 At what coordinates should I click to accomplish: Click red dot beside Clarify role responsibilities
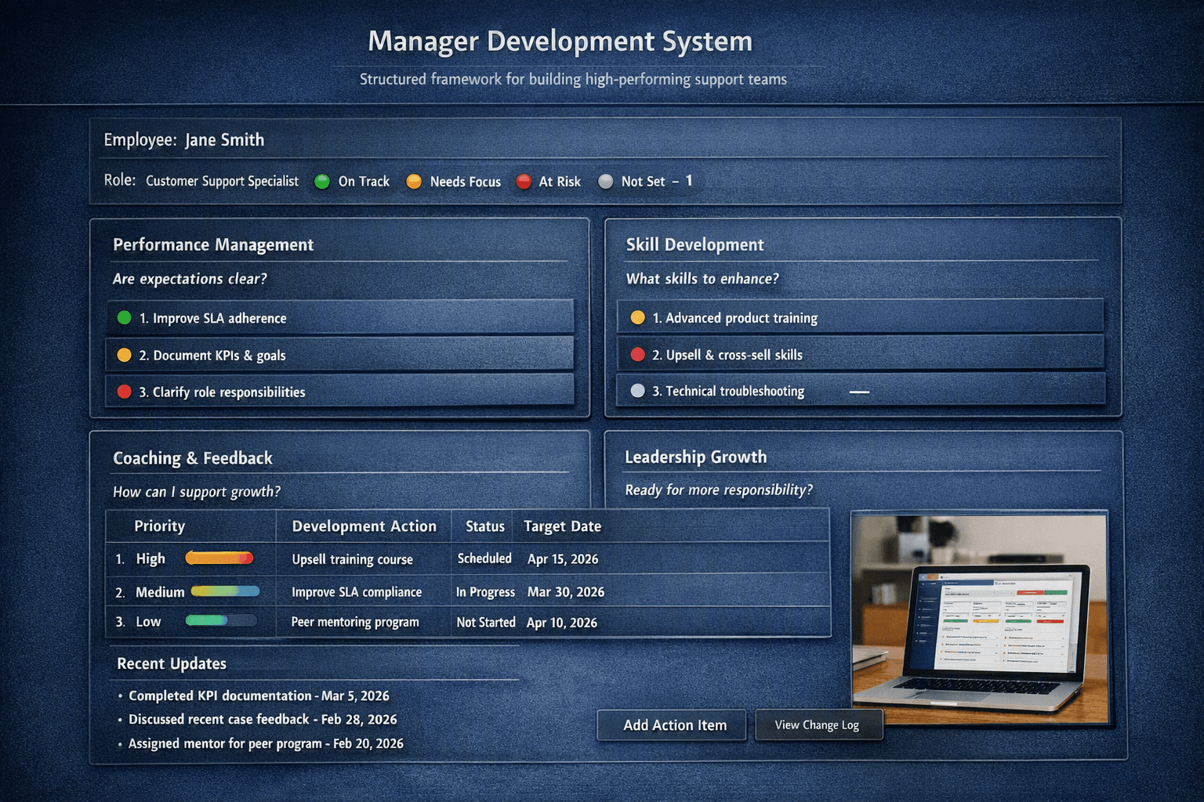pos(124,392)
